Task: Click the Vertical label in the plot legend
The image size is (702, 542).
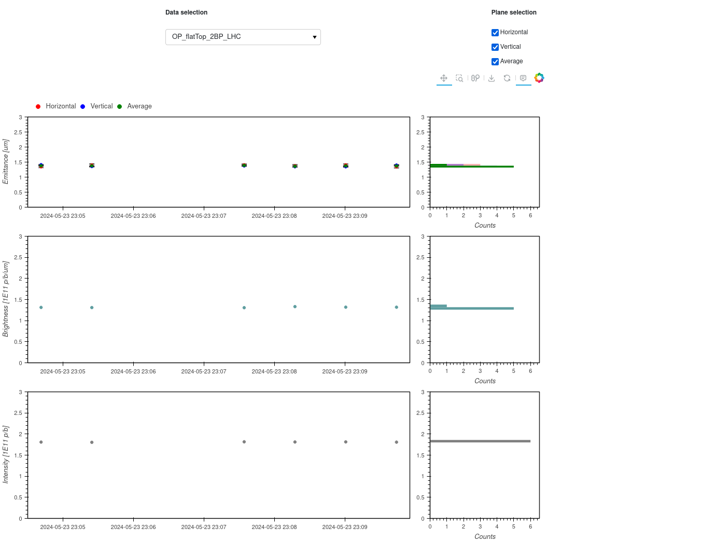Action: (101, 106)
